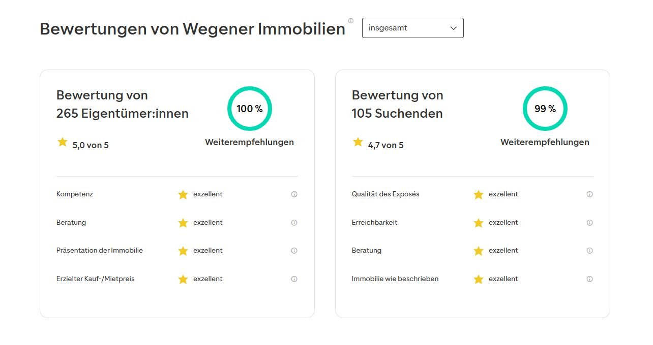Show info for Qualität des Exposés

point(589,194)
